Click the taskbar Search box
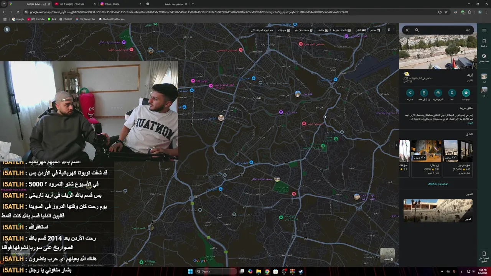491x276 pixels. click(216, 271)
